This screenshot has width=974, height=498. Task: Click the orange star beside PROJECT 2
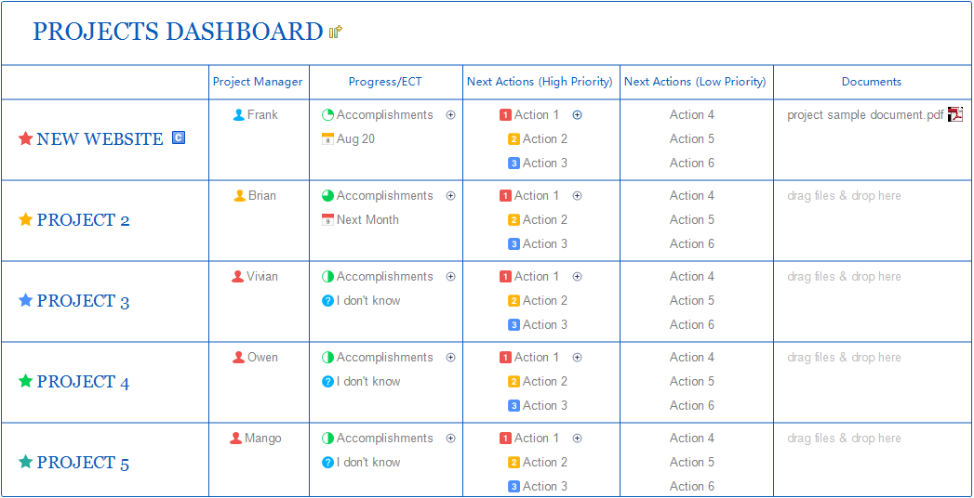[25, 220]
